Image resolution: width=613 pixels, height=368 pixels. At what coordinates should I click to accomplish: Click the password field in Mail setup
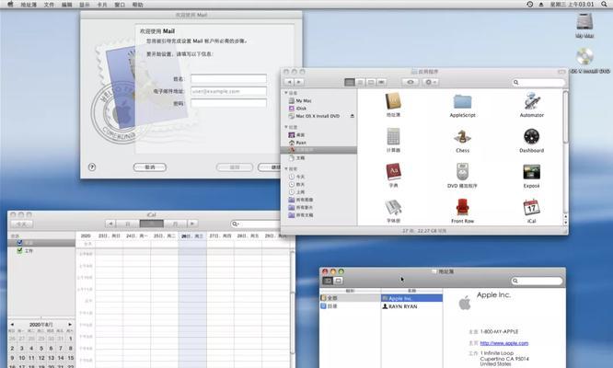[x=228, y=103]
